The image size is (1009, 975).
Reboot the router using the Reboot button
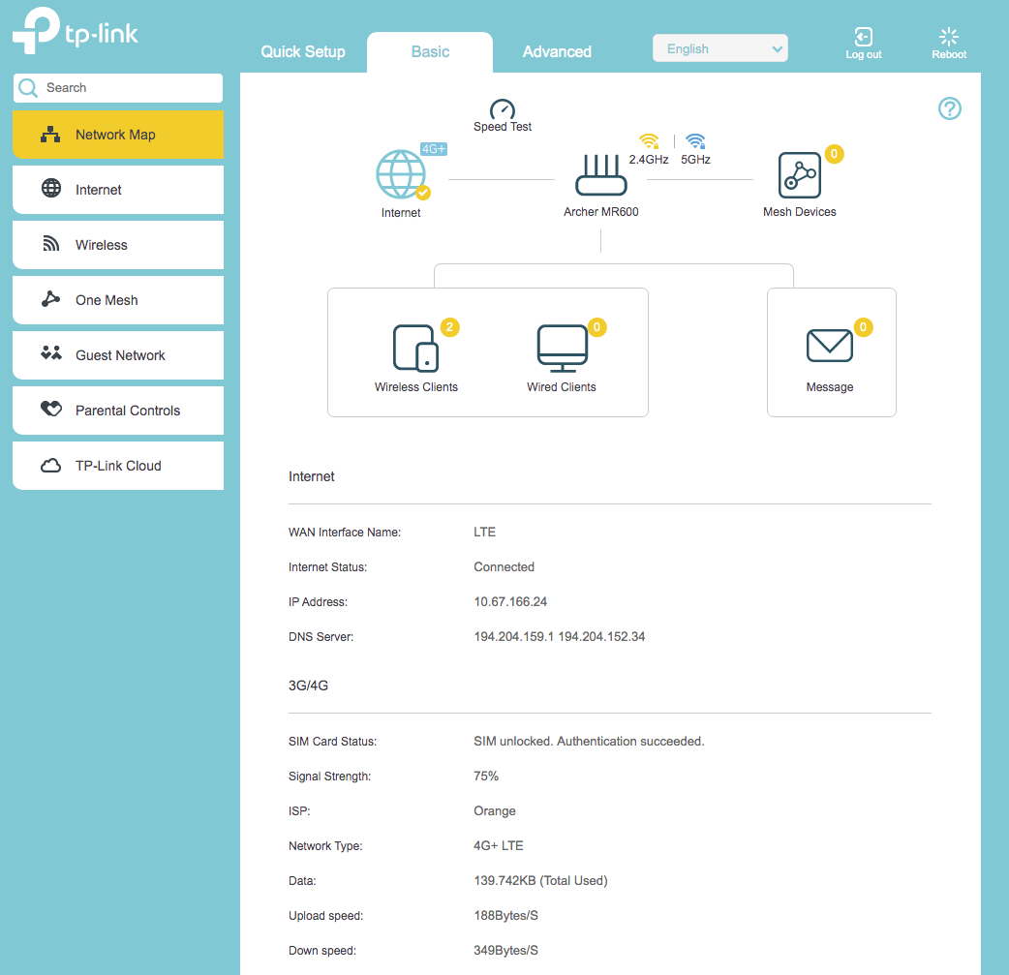click(948, 42)
